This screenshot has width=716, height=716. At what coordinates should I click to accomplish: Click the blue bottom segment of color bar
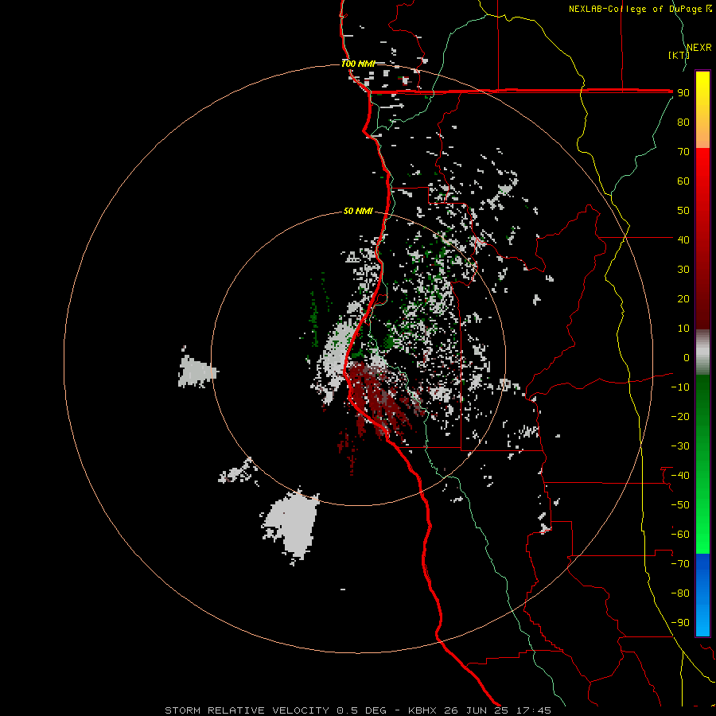tap(702, 594)
